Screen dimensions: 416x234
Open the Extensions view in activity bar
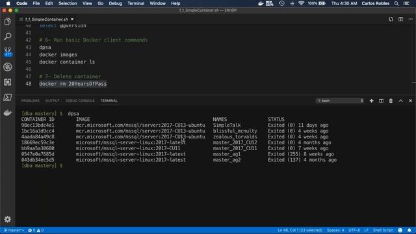click(7, 82)
